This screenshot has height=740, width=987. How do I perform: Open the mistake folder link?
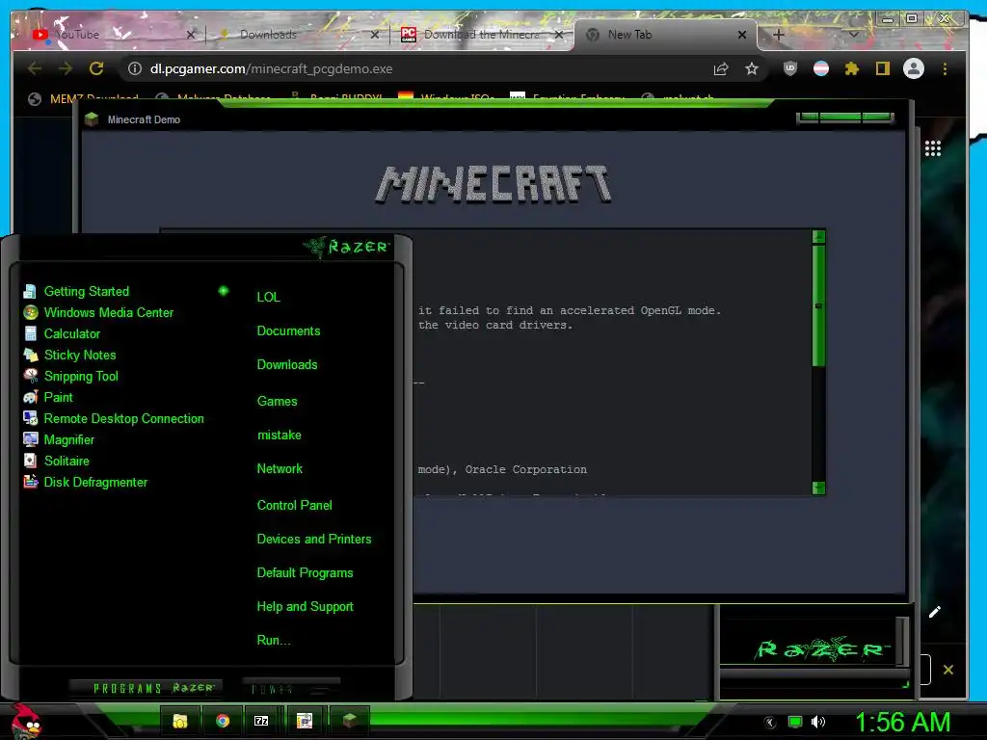(x=279, y=435)
